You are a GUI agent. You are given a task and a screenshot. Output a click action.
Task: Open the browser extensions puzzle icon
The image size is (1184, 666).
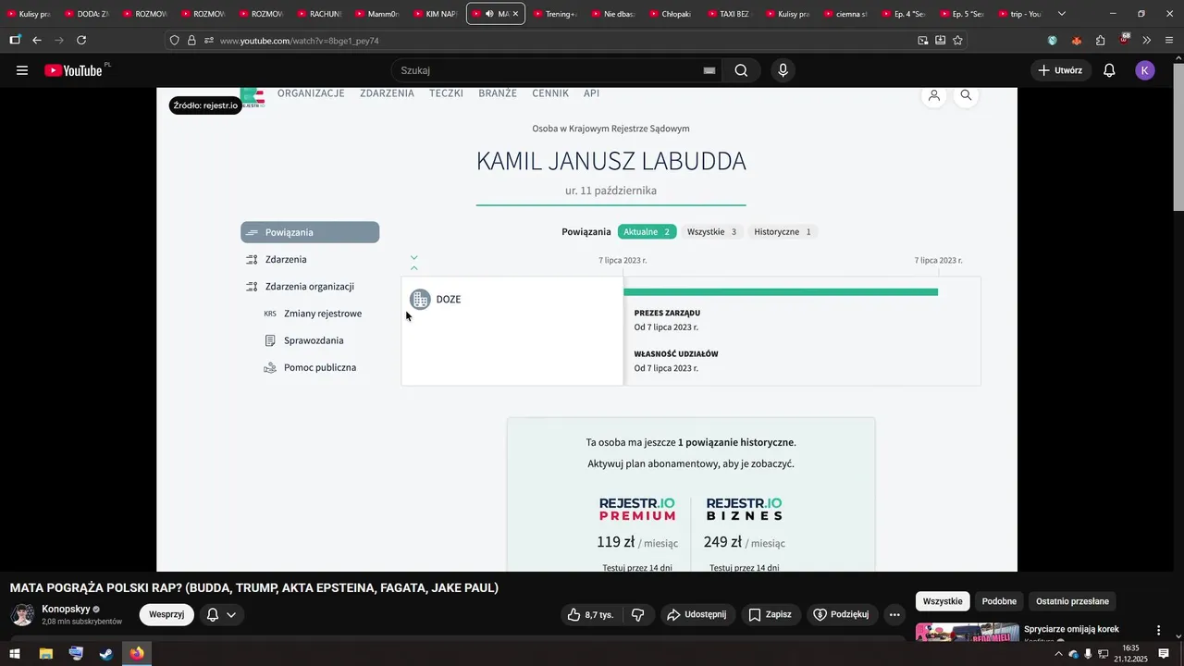pos(1100,40)
